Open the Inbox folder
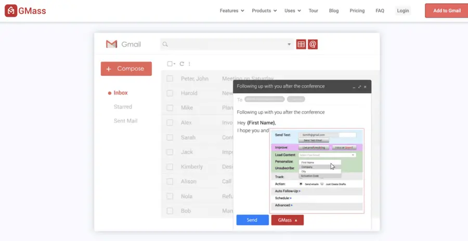This screenshot has width=468, height=241. [x=120, y=93]
